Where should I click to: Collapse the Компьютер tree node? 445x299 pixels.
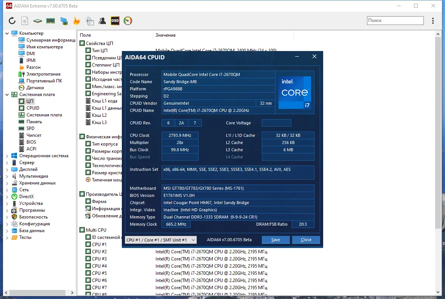(7, 33)
